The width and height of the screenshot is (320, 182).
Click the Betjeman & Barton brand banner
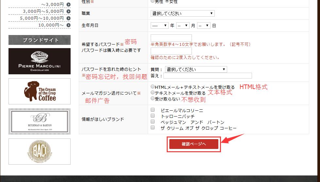pyautogui.click(x=39, y=121)
